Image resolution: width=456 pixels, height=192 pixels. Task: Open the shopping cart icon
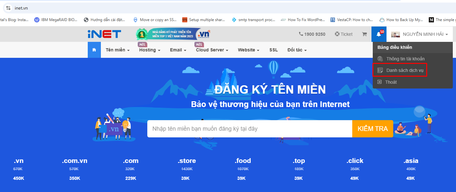tap(364, 34)
